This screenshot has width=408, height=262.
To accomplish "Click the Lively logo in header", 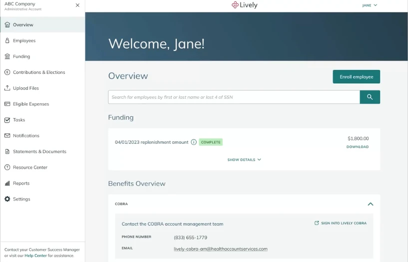I will (x=244, y=5).
